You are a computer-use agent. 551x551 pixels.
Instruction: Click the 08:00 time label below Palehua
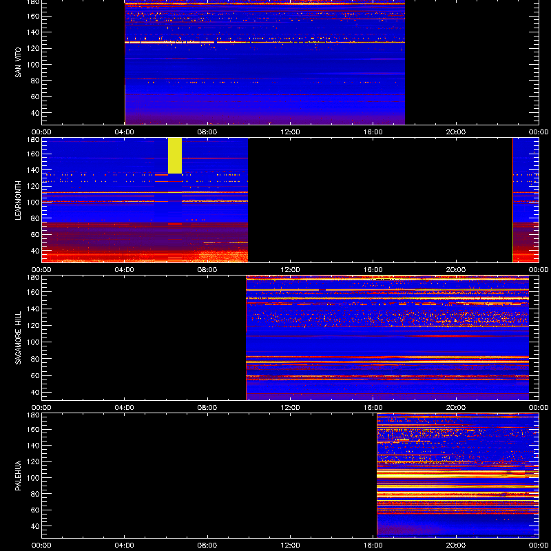pyautogui.click(x=207, y=545)
